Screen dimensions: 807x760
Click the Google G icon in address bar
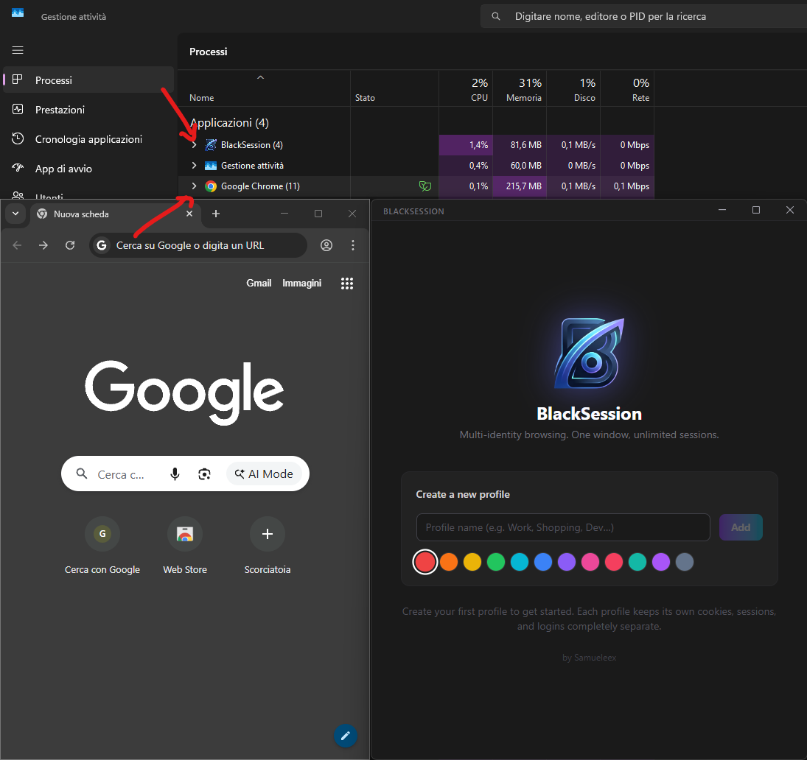click(x=102, y=245)
